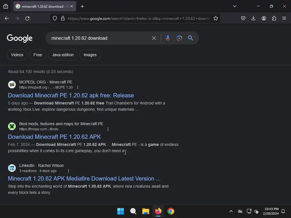Screen dimensions: 291x218
Task: Launch Google Chrome from taskbar
Action: pyautogui.click(x=171, y=211)
